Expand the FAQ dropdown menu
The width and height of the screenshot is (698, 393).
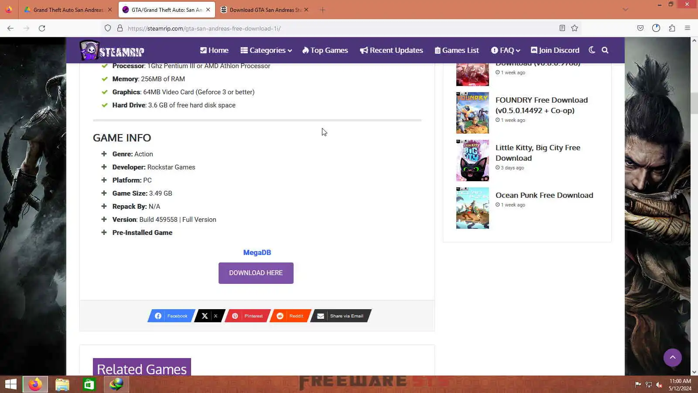pyautogui.click(x=506, y=50)
